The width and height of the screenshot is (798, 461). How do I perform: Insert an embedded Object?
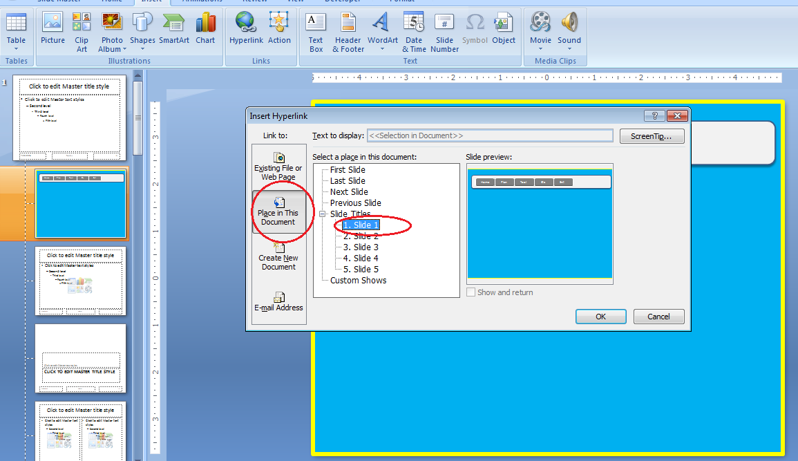point(504,29)
